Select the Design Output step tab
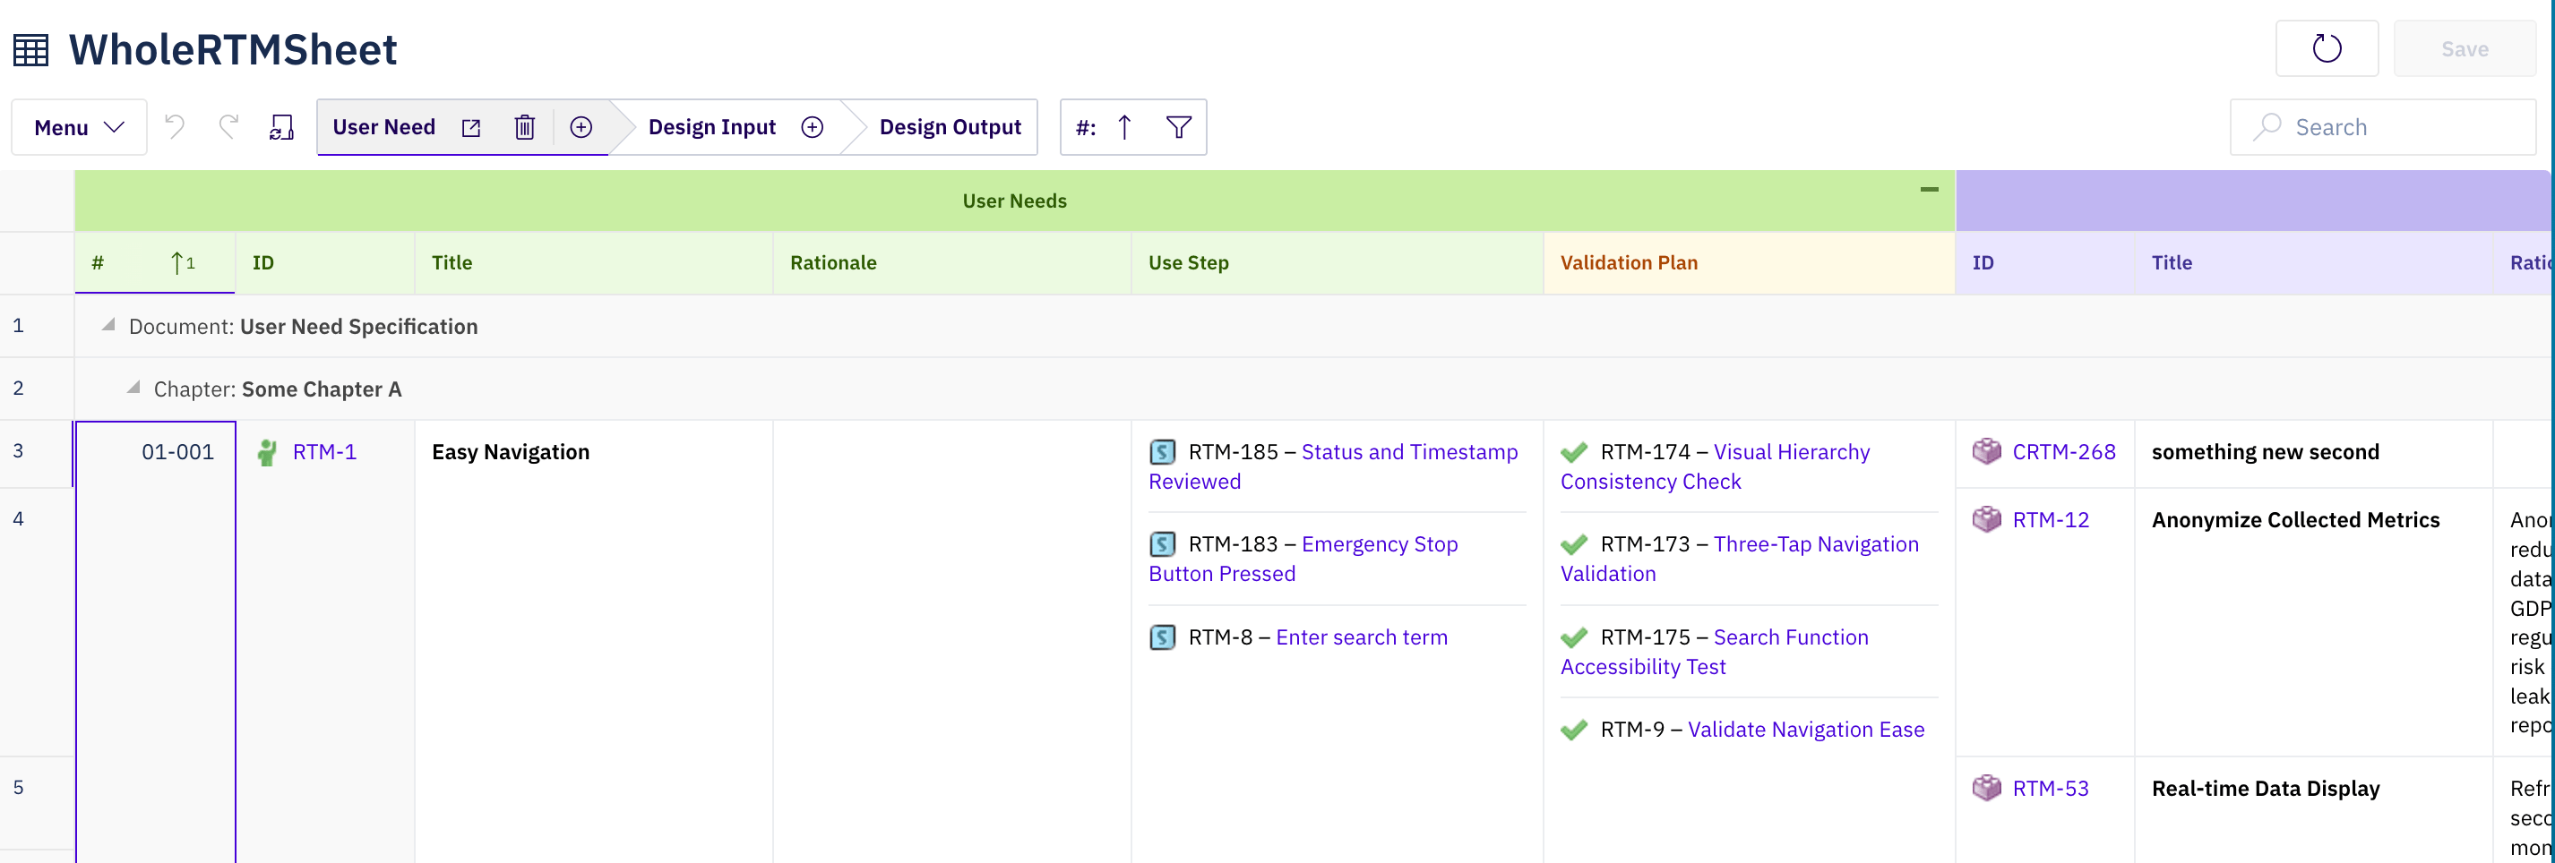This screenshot has width=2555, height=863. 950,128
